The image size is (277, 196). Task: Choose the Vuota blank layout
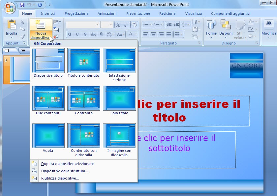(48, 136)
